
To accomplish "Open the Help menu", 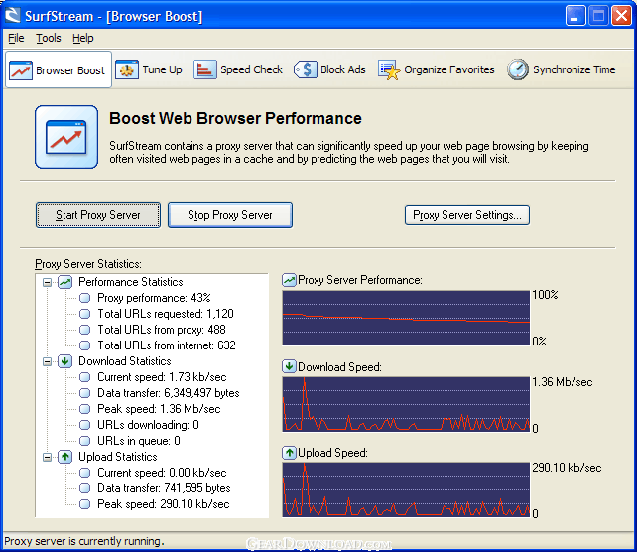I will [83, 38].
